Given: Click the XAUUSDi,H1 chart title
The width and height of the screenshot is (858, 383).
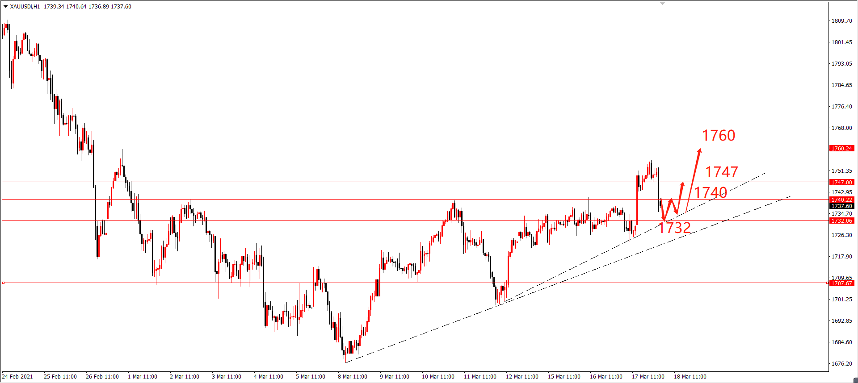Looking at the screenshot, I should (x=25, y=7).
